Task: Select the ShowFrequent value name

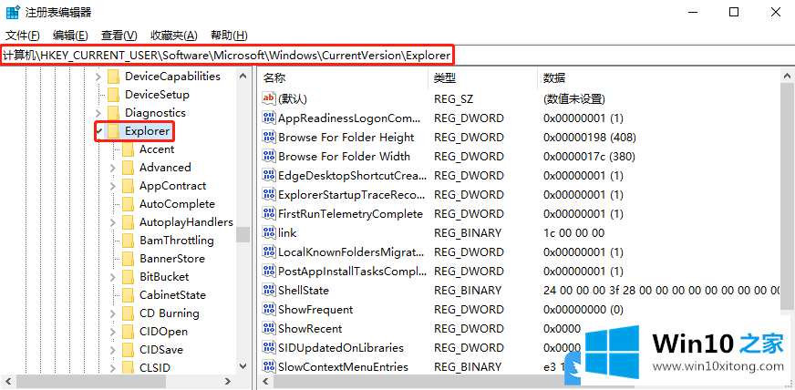Action: (x=315, y=310)
